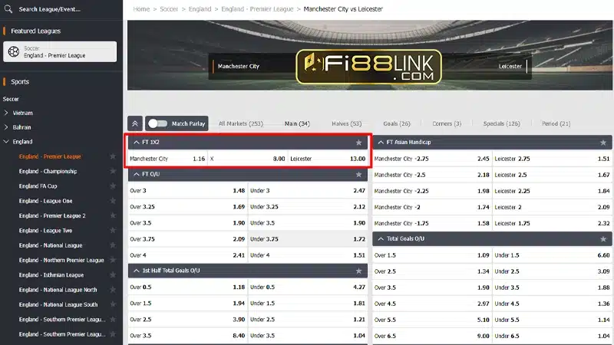Click the double-chevron collapse all markets button

click(135, 123)
